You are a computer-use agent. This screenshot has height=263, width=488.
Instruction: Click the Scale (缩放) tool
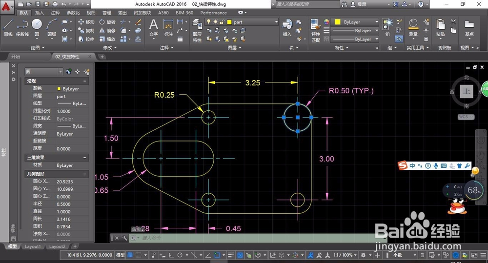point(107,39)
